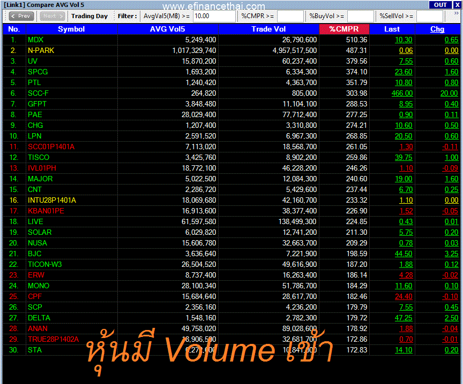Select the SCC-F symbol
This screenshot has width=463, height=384.
coord(38,93)
